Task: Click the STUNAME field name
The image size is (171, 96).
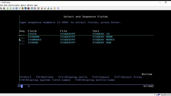Action: 34,37
